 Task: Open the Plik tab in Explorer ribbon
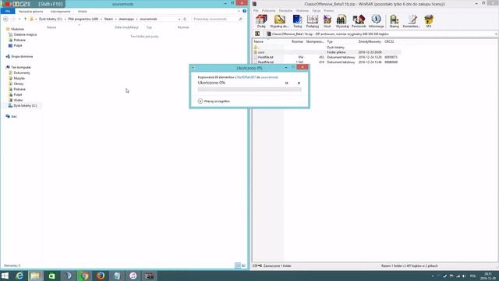pos(8,11)
